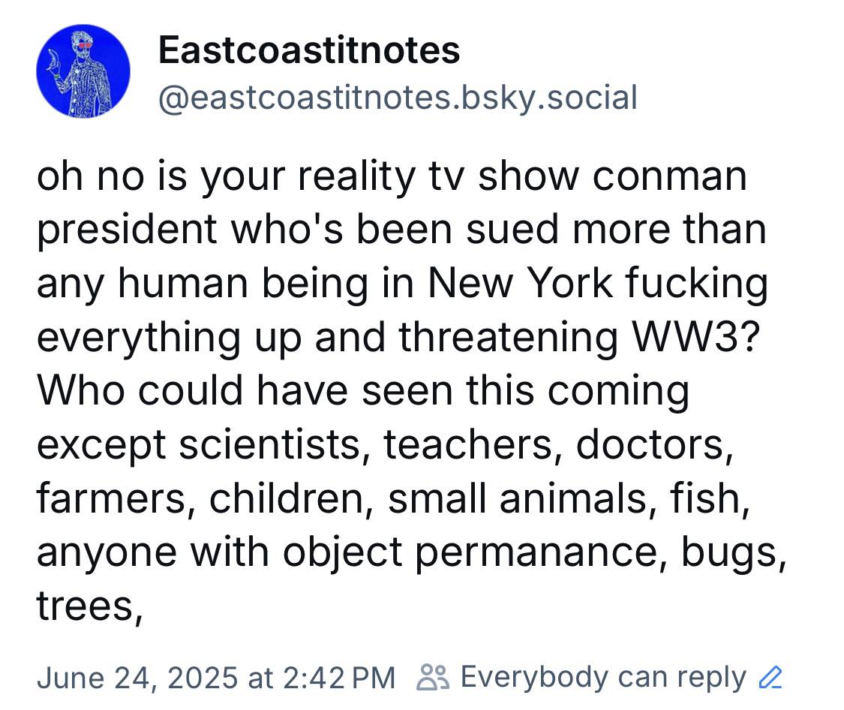Click the word bugs, near the post end
The image size is (844, 710).
click(x=734, y=553)
